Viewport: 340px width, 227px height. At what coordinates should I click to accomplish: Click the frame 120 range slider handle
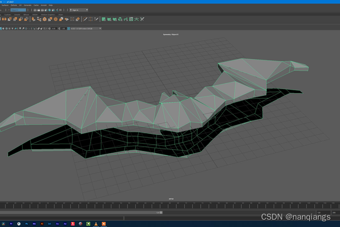coord(161,212)
